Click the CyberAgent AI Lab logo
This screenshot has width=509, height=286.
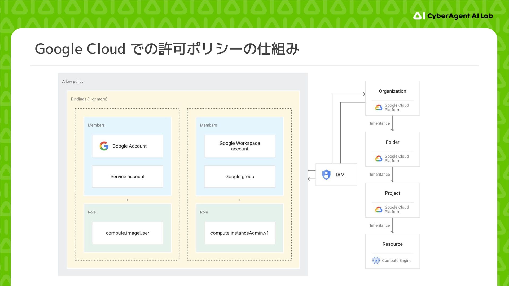click(x=453, y=16)
